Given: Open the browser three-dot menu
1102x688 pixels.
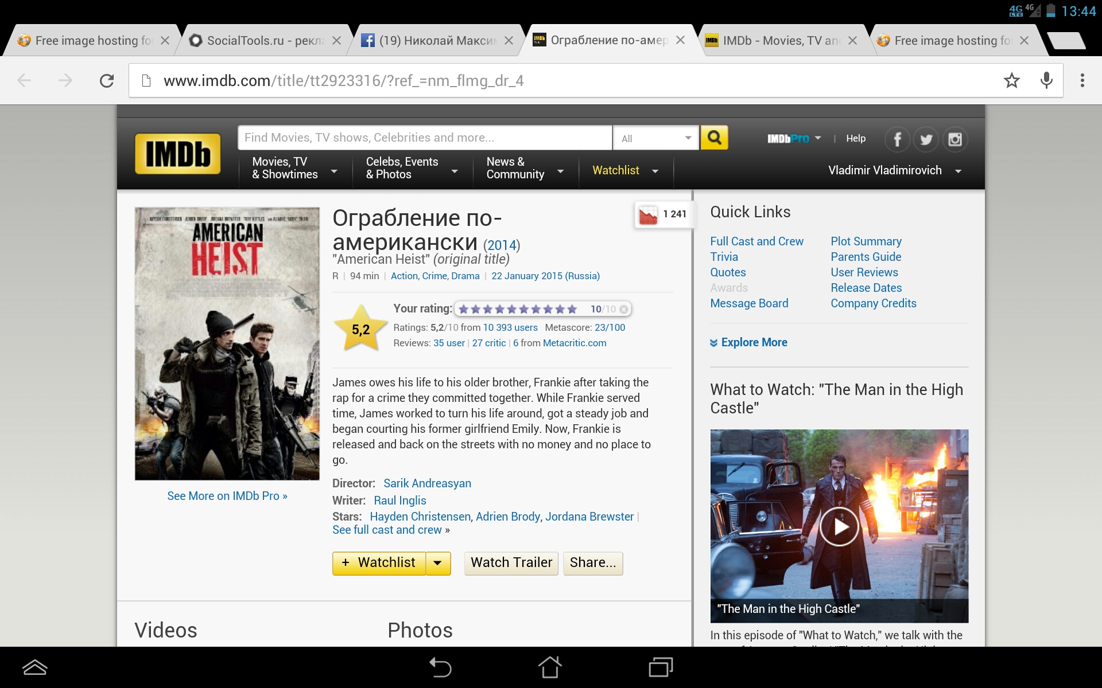Looking at the screenshot, I should coord(1082,80).
